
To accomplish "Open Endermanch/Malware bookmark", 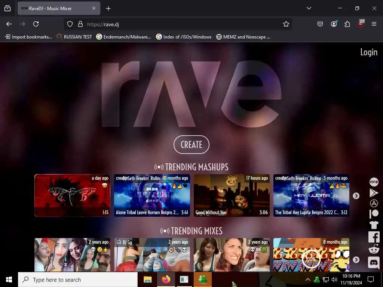I will tap(123, 37).
